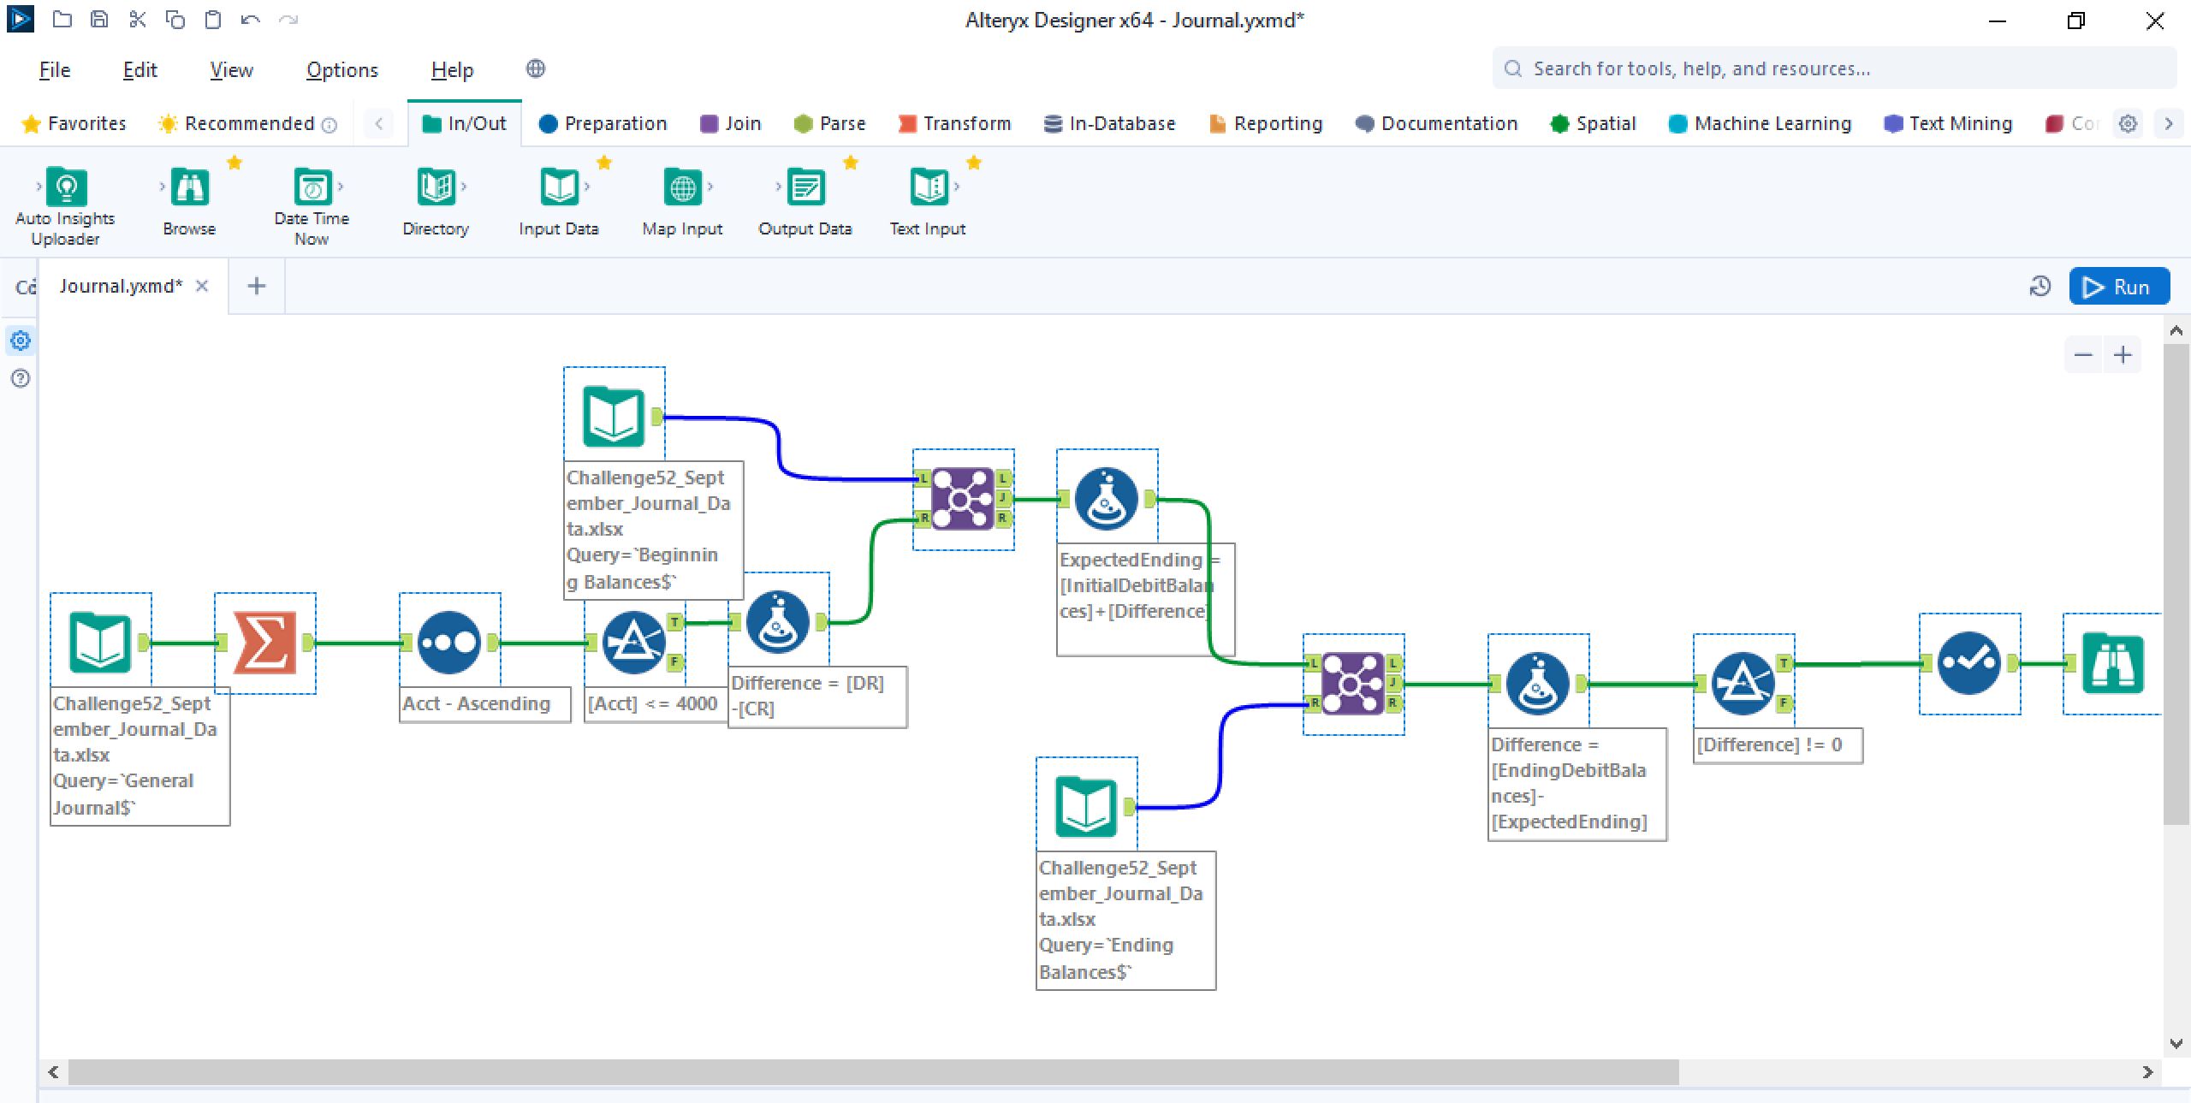The width and height of the screenshot is (2191, 1103).
Task: Zoom out the canvas with minus button
Action: tap(2083, 355)
